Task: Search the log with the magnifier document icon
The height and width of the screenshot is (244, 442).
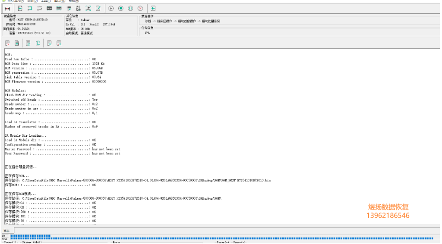Action: coord(49,43)
